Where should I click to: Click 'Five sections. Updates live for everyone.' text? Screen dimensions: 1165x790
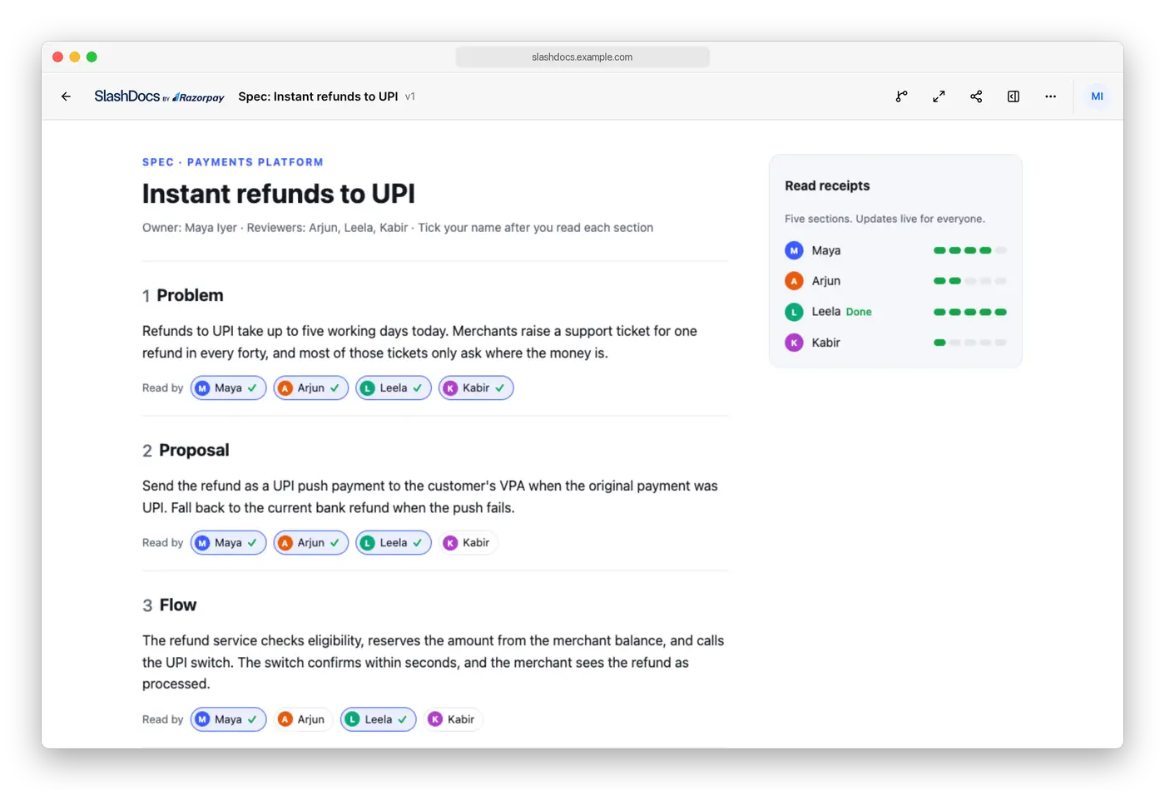click(885, 219)
